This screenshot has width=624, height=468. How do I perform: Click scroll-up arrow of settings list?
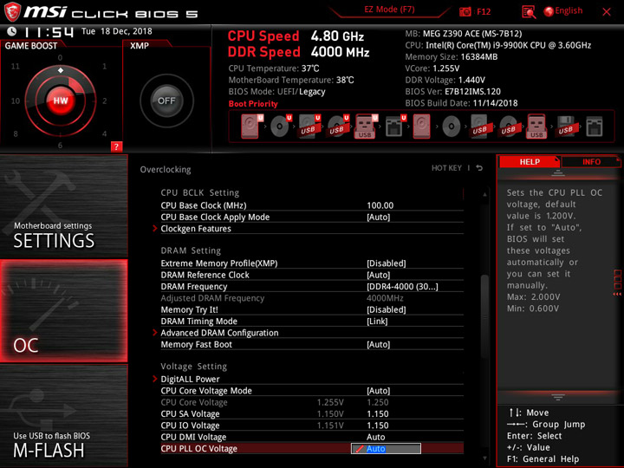484,195
